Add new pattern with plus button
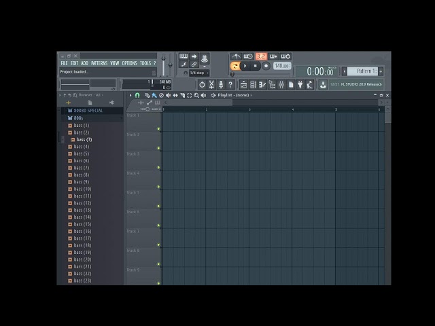The image size is (435, 326). 381,71
